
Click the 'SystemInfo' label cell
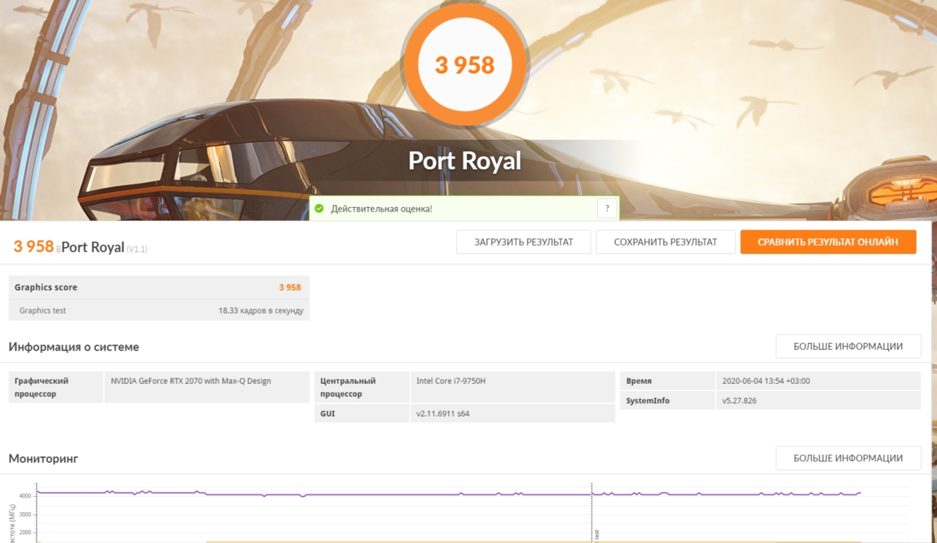tap(668, 401)
